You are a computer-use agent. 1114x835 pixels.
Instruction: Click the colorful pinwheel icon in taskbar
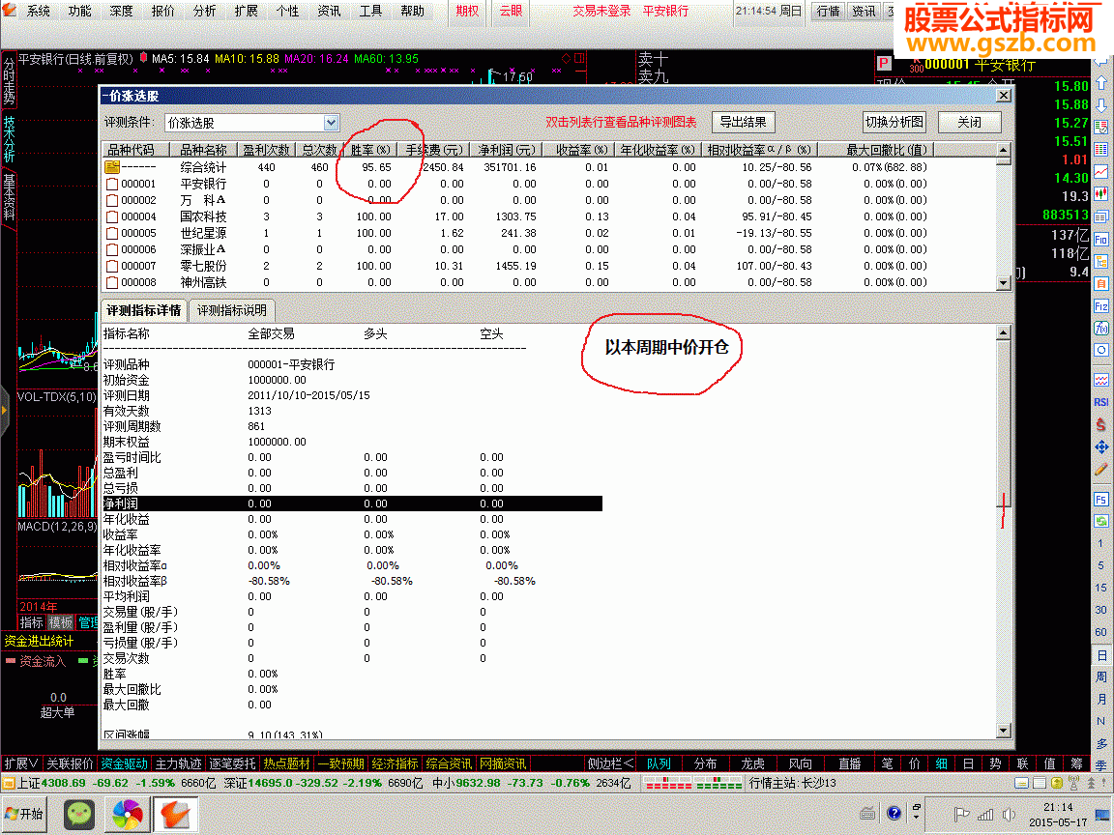pos(128,815)
